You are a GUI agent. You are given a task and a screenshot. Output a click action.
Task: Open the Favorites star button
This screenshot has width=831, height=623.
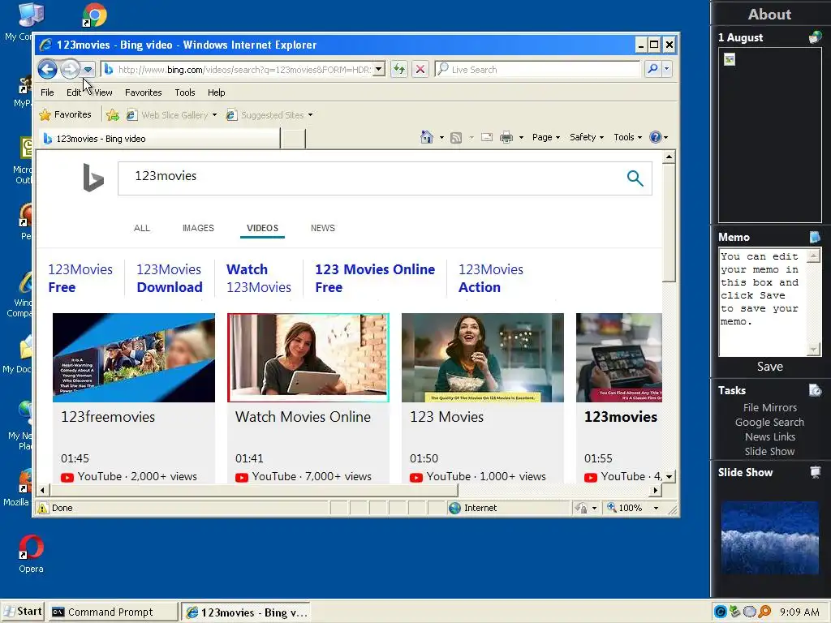coord(65,114)
